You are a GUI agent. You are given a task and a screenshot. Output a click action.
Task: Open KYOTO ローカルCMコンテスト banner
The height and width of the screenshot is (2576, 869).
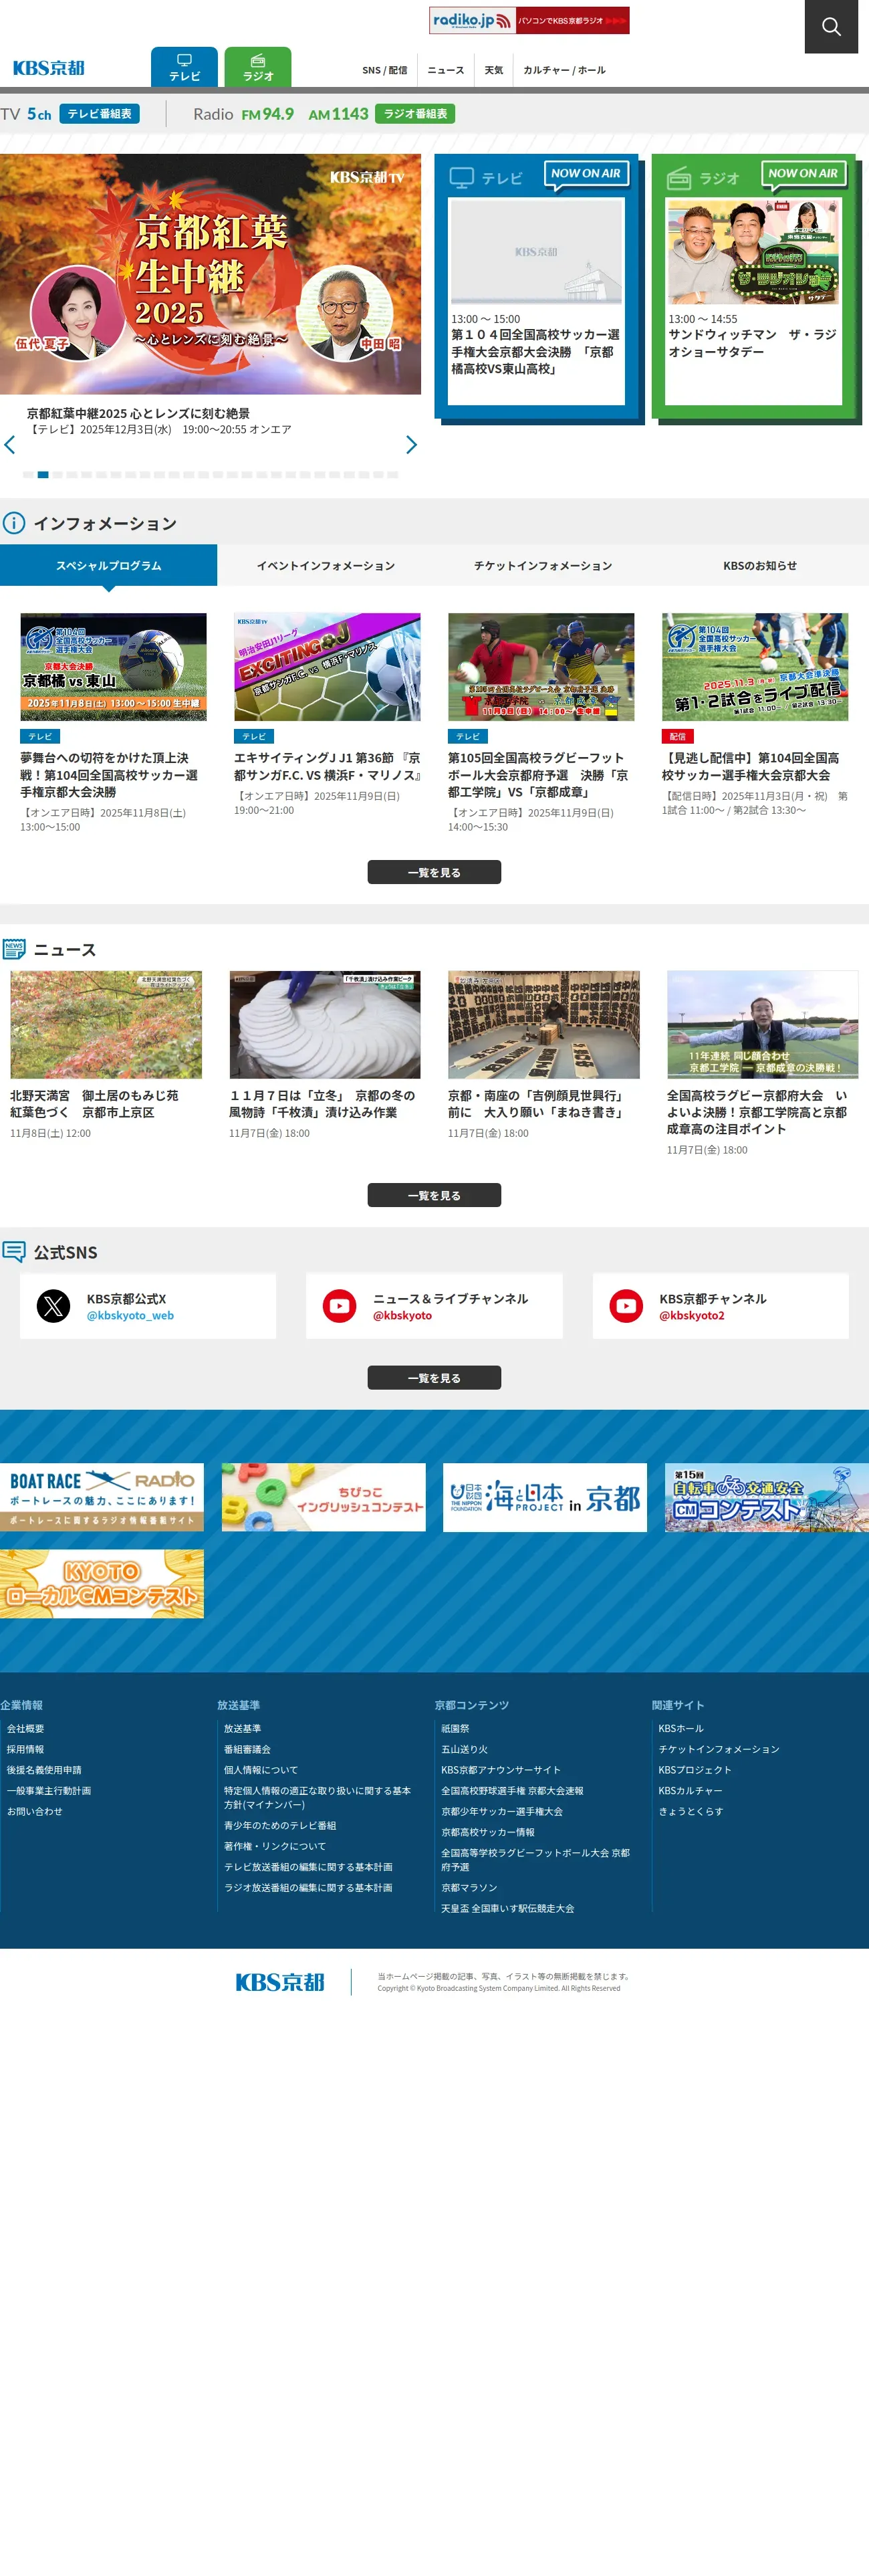click(x=102, y=1584)
